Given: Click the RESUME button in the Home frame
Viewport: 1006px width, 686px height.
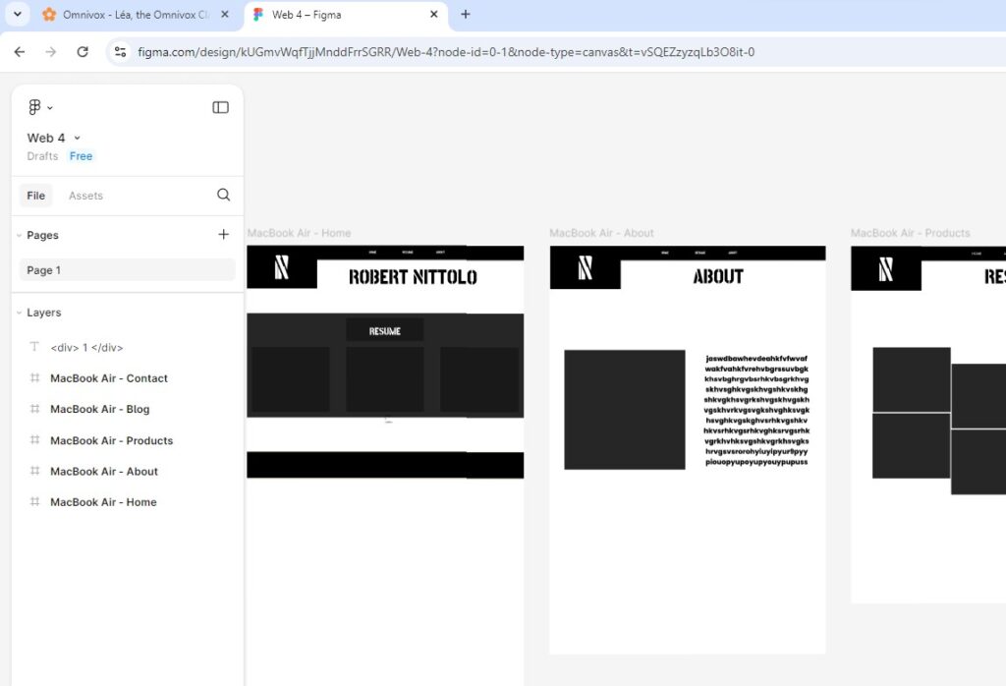Looking at the screenshot, I should pyautogui.click(x=385, y=331).
